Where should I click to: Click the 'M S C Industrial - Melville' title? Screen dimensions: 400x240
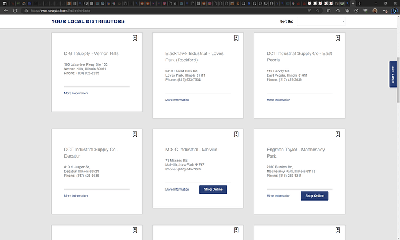pos(191,150)
